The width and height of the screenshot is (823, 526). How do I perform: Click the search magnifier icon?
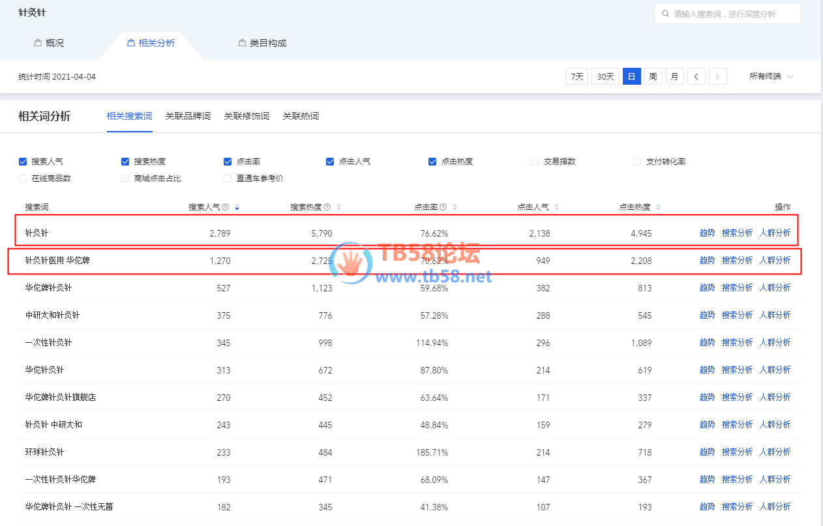(x=665, y=14)
